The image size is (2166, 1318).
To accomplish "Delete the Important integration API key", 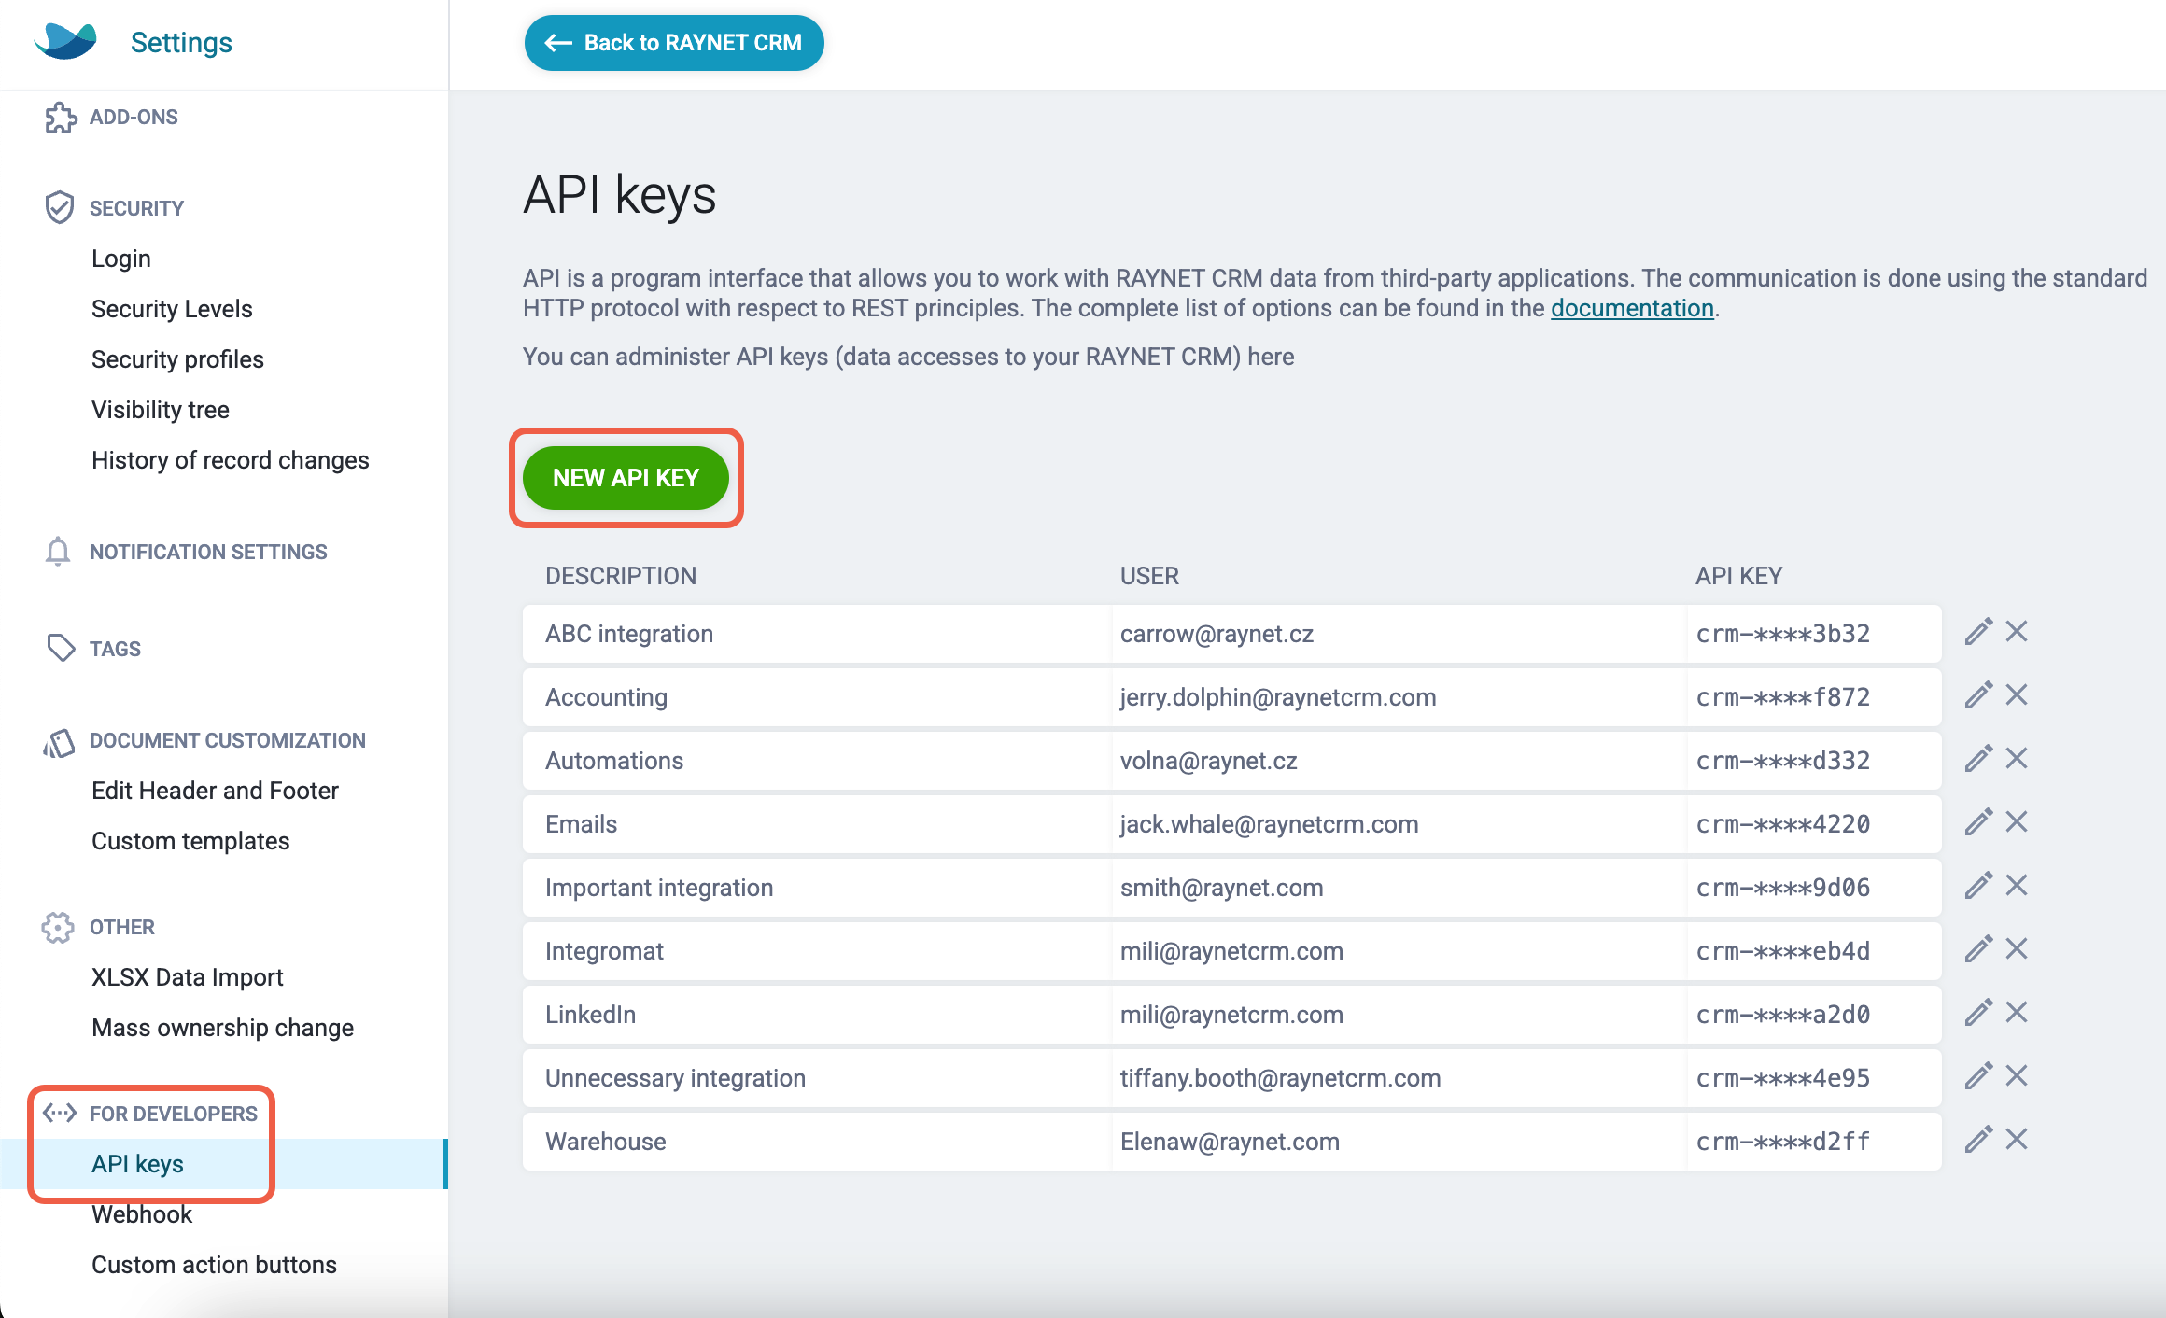I will [2017, 886].
